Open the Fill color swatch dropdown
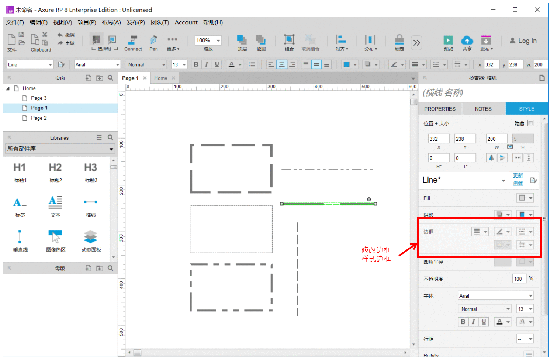This screenshot has height=361, width=554. (x=525, y=198)
